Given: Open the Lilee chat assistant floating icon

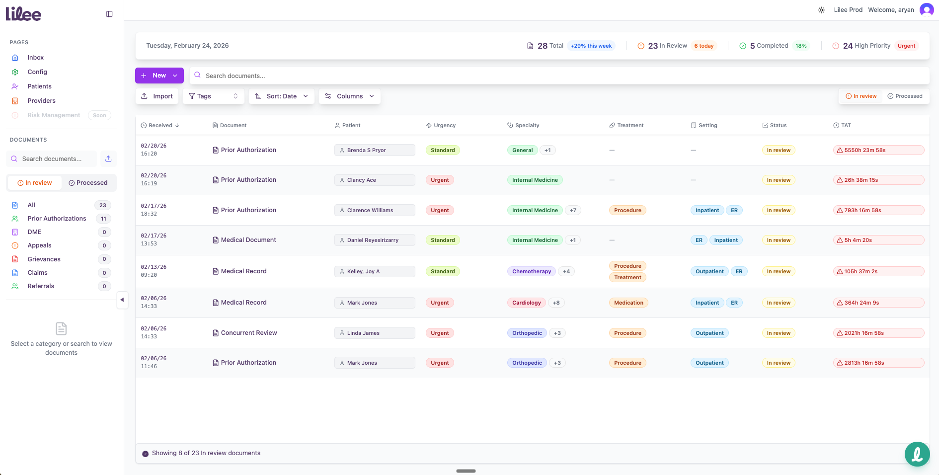Looking at the screenshot, I should [x=917, y=454].
